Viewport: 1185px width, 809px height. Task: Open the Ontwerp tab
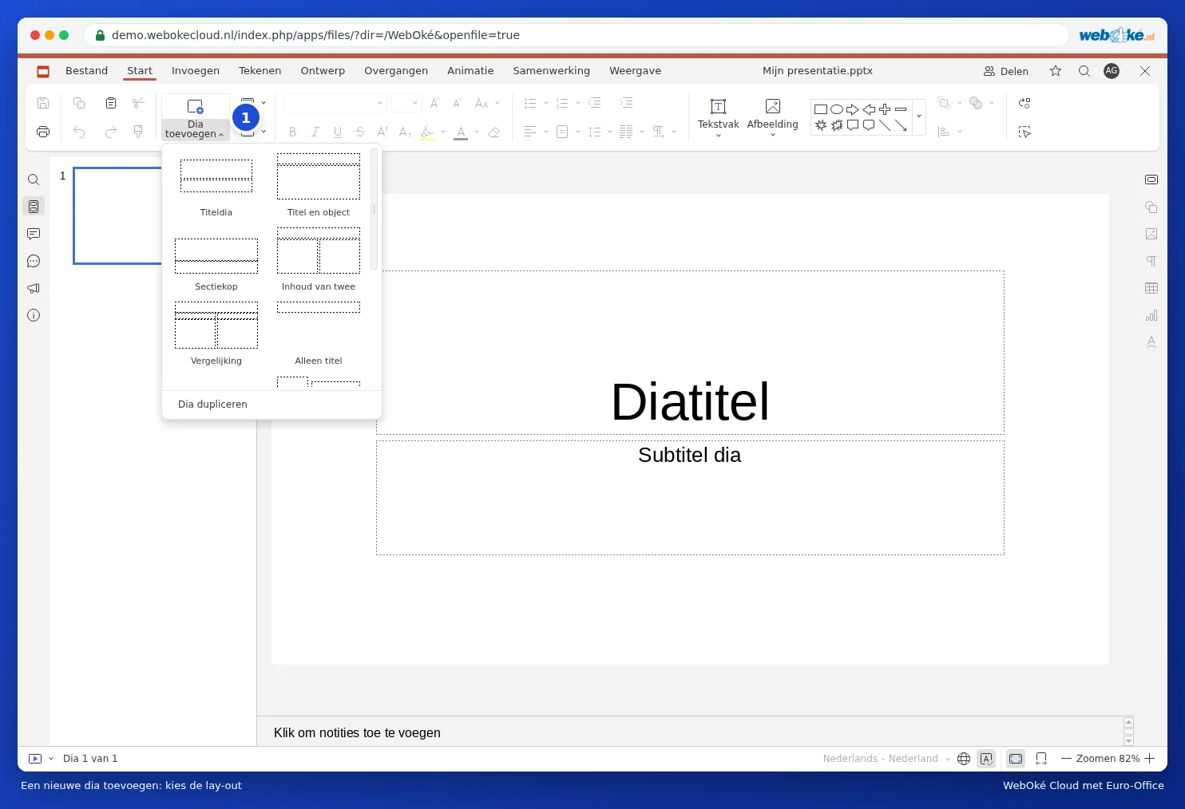[x=323, y=71]
